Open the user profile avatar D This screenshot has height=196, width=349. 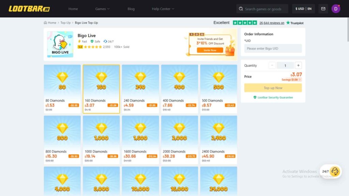[336, 9]
